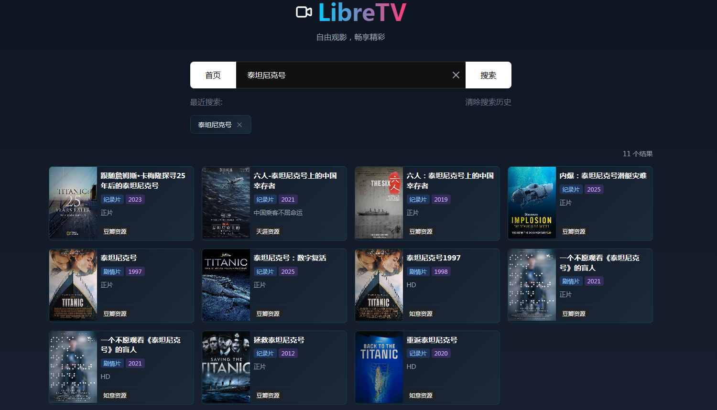Click the 天涯资源 source label
Viewport: 717px width, 410px height.
pyautogui.click(x=268, y=231)
